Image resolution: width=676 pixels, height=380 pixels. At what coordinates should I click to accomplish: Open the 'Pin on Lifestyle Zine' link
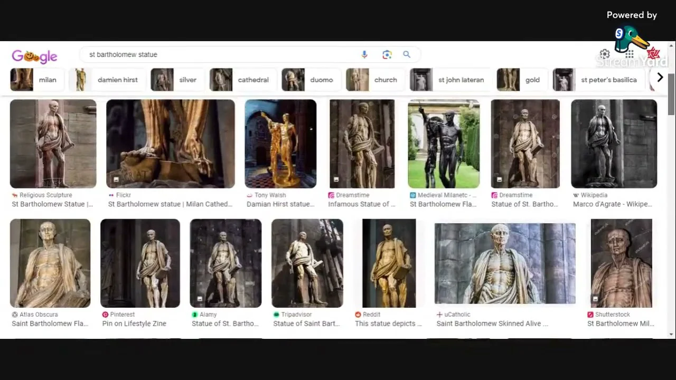coord(134,324)
